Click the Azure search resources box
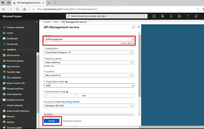204x129 pixels. point(107,16)
